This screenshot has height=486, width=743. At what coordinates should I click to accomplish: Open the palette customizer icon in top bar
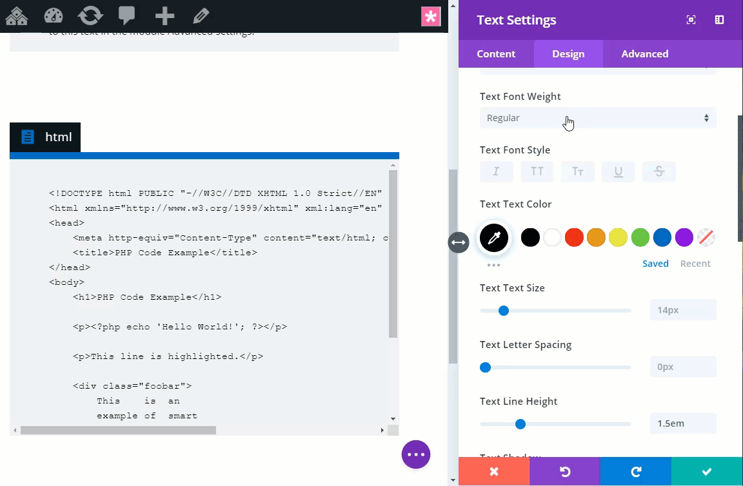pyautogui.click(x=54, y=16)
